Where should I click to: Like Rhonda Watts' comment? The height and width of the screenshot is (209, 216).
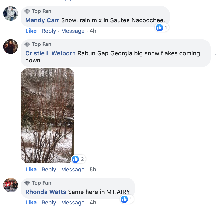click(31, 203)
